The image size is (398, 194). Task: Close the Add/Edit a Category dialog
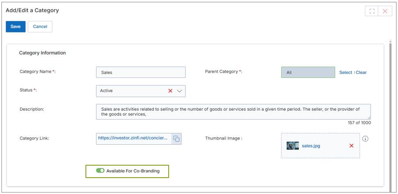click(385, 11)
